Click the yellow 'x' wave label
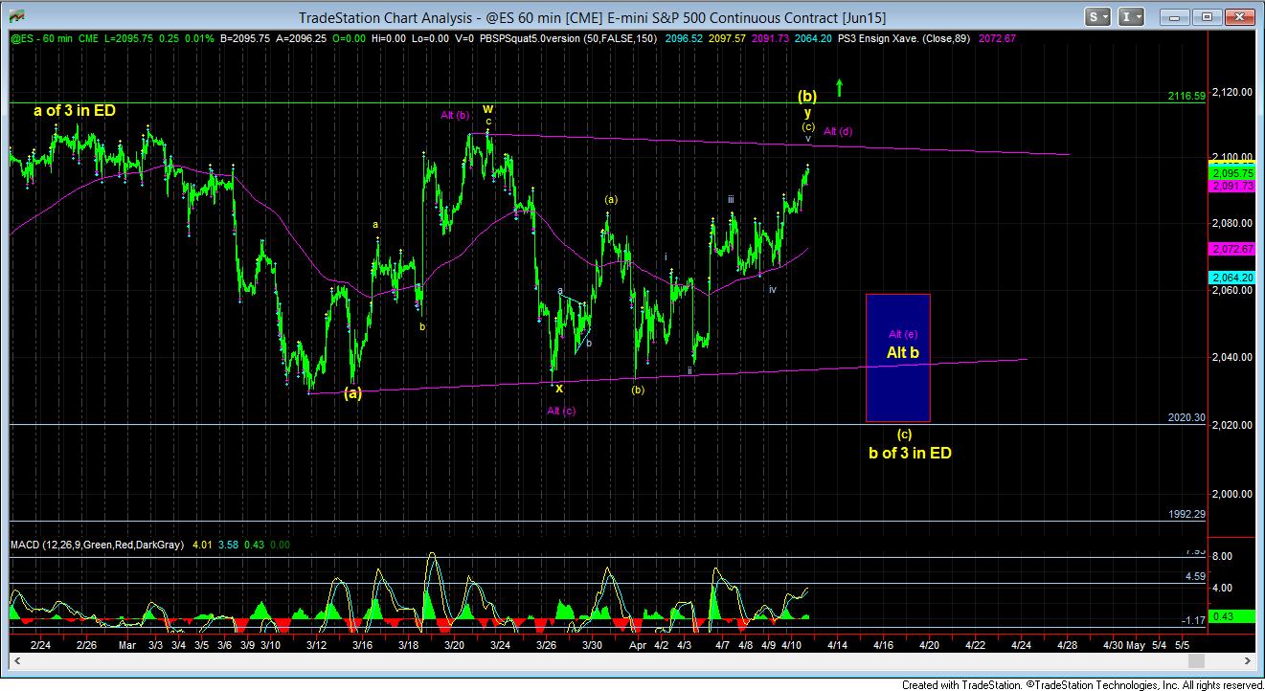1265x691 pixels. click(x=559, y=389)
